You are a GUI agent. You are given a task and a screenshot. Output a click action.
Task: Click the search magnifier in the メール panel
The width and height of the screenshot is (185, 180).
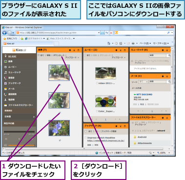pyautogui.click(x=169, y=81)
